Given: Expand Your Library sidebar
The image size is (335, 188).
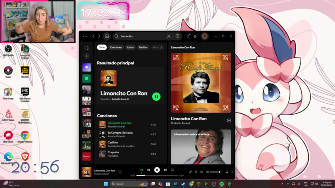Looking at the screenshot, I should 86,48.
